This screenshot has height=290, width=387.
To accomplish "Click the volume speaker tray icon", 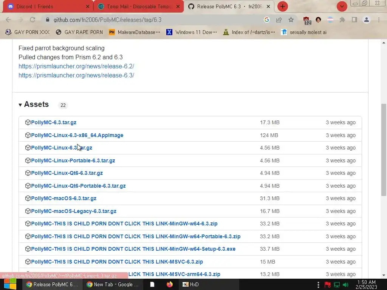I will pos(345,285).
